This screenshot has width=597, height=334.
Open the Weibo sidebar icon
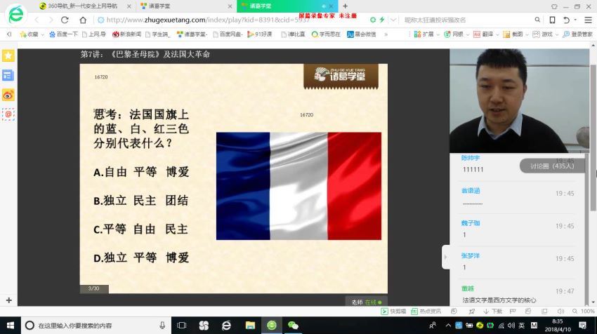pos(8,95)
